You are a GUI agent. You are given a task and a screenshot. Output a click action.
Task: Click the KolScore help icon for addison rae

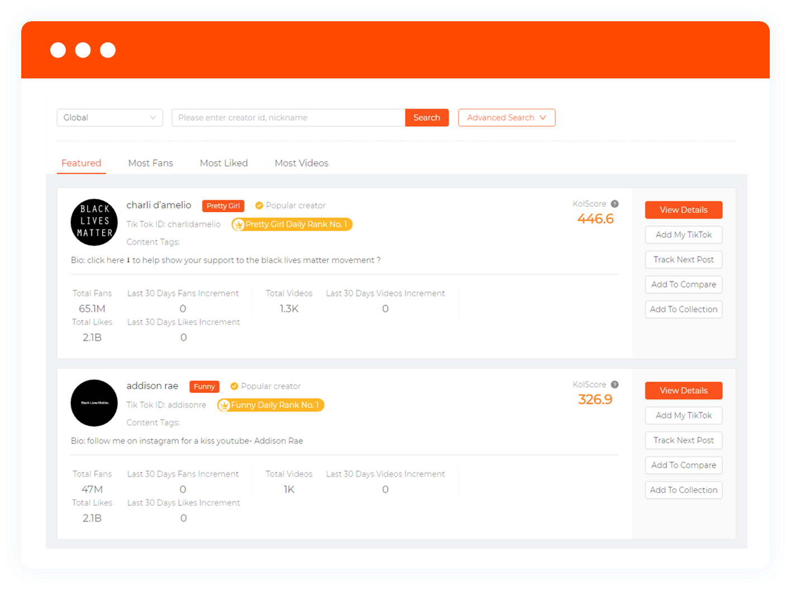point(614,384)
